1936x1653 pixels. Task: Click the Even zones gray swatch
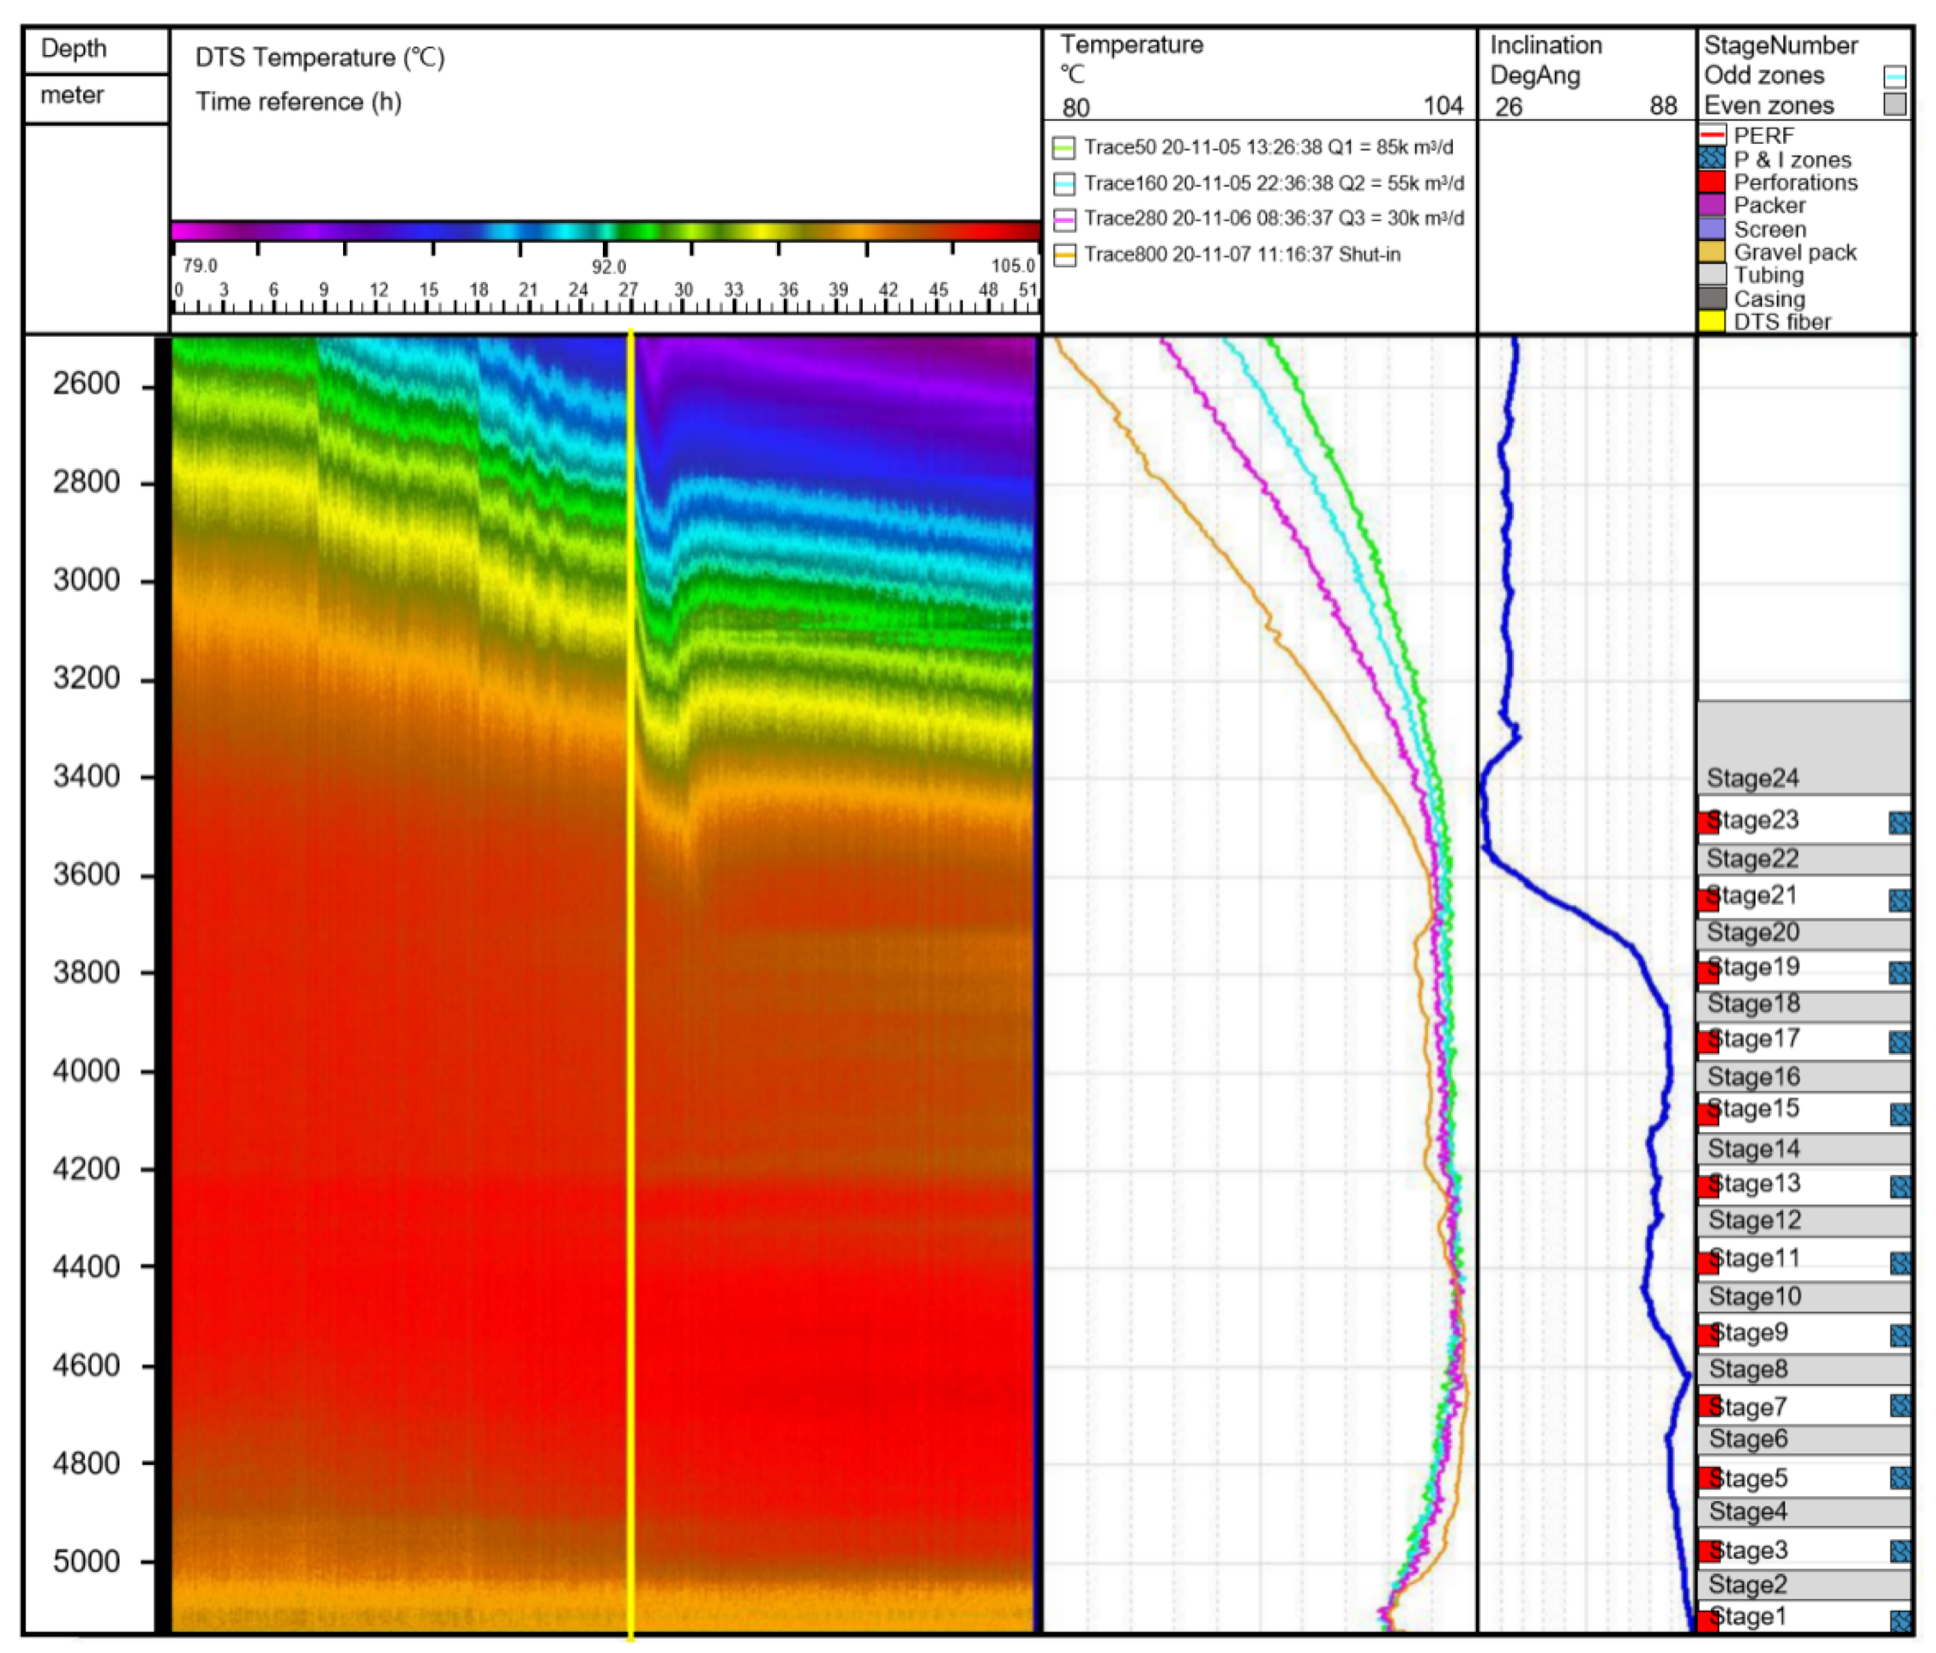[x=1895, y=104]
